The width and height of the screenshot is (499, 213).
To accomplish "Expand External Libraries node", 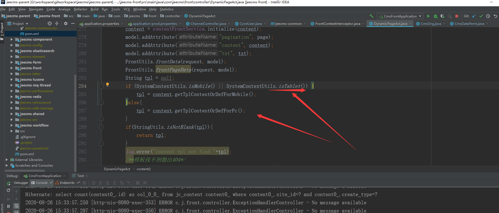I will [7, 160].
